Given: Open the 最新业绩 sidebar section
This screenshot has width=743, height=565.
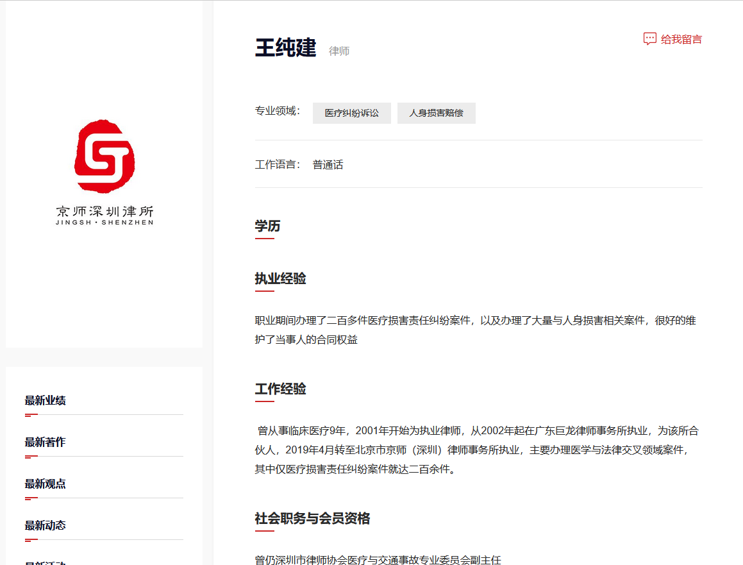Looking at the screenshot, I should [45, 401].
